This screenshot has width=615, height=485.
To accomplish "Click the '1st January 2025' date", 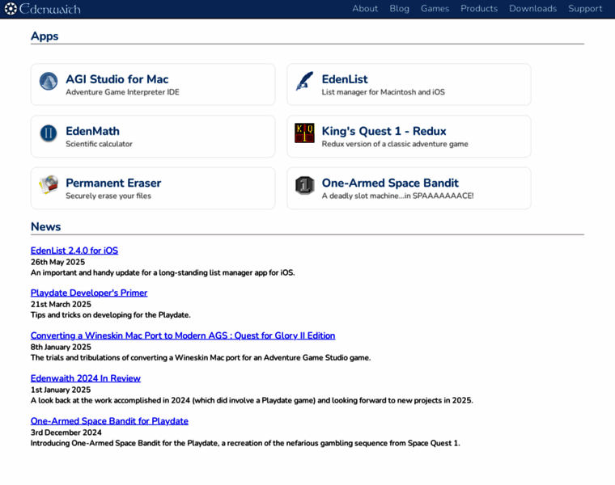I will point(61,390).
